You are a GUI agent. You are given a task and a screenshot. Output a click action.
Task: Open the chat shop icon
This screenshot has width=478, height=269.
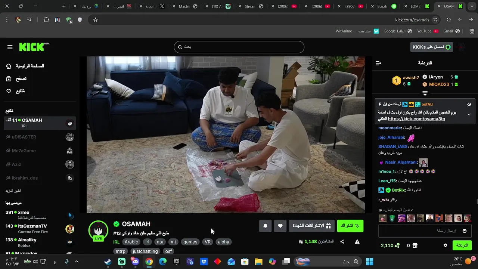pos(415,245)
